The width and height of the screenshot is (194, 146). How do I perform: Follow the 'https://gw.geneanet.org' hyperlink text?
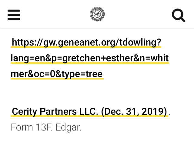(x=65, y=42)
